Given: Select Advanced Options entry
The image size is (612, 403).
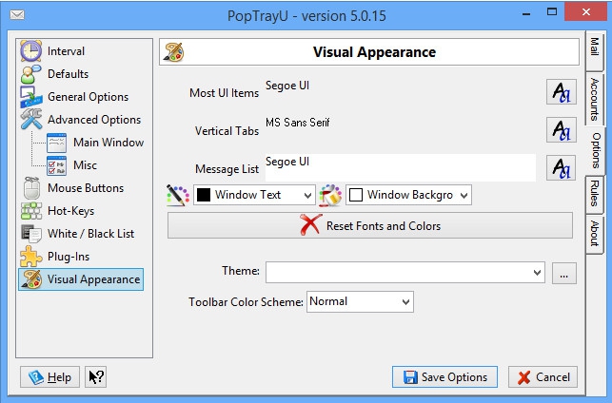Looking at the screenshot, I should pos(94,119).
